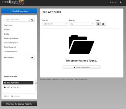Screen dimensions: 126x109
Task: Switch to grid view
Action: point(98,24)
